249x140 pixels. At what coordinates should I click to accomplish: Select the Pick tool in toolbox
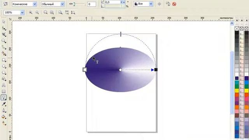point(4,22)
